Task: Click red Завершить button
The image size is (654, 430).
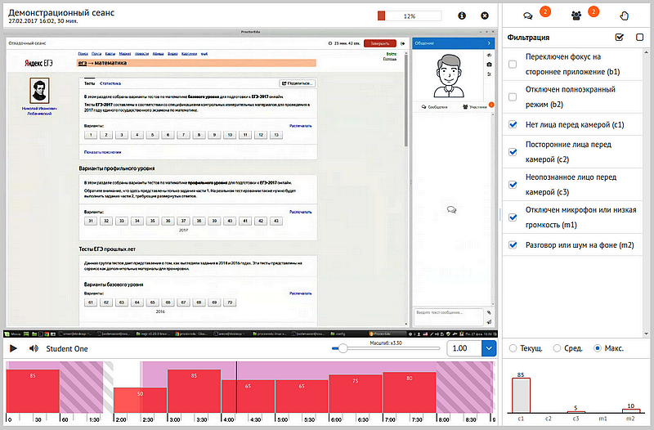Action: coord(380,43)
